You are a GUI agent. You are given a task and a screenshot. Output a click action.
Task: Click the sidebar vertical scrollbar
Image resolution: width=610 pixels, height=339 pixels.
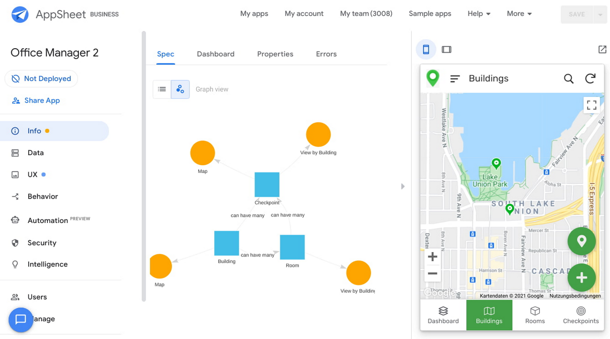click(144, 166)
